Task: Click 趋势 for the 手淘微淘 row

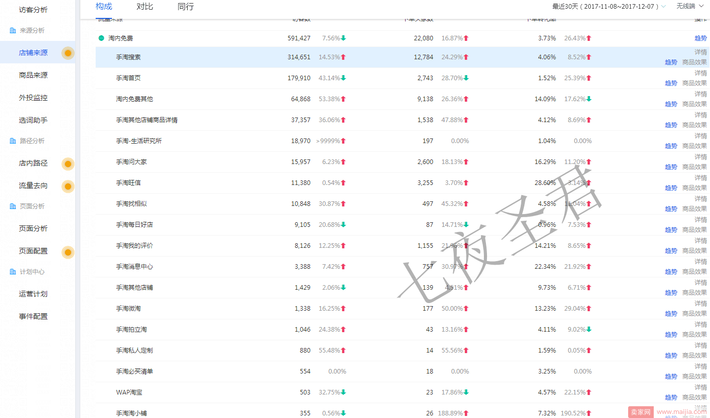Action: 671,314
